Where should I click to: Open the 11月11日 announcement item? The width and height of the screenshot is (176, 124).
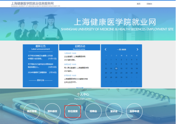click(x=42, y=57)
